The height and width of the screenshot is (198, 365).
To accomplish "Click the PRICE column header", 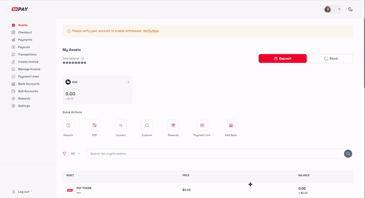I will (x=186, y=176).
